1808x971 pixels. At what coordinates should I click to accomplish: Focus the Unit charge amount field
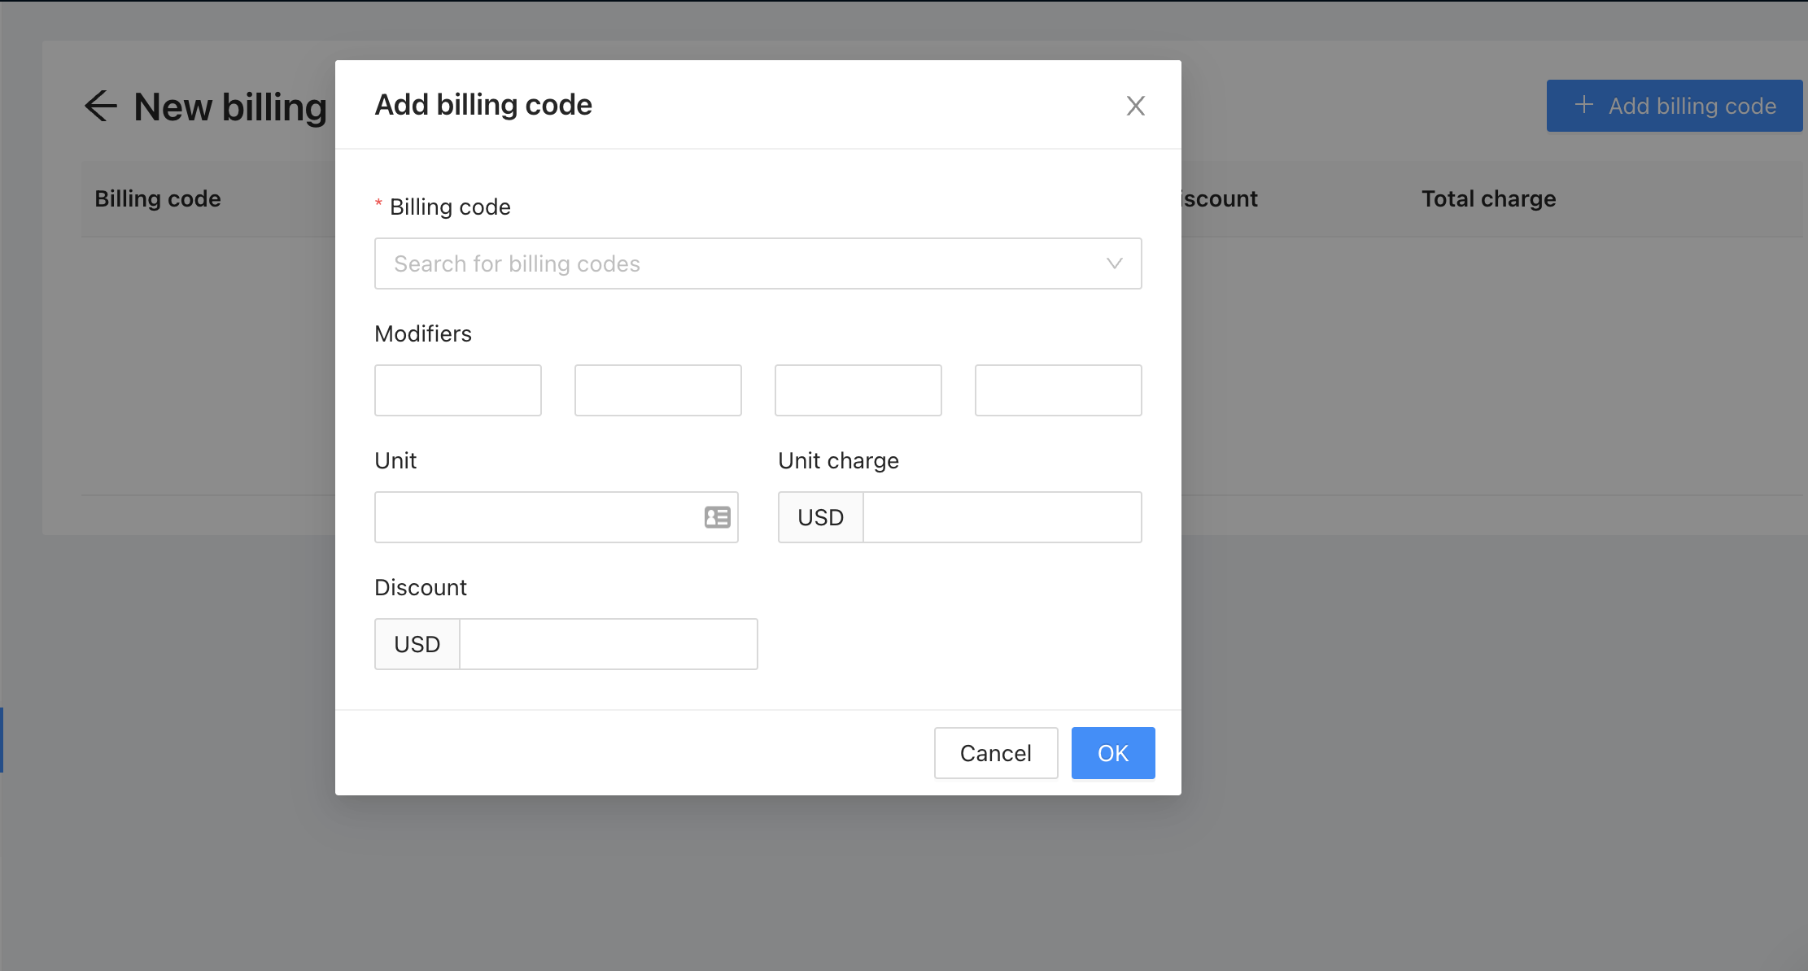click(1002, 517)
